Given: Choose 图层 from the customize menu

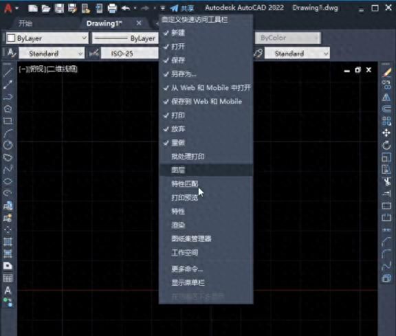Looking at the screenshot, I should click(206, 170).
